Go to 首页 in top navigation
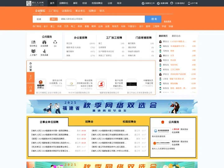This screenshot has width=224, height=168. 52,3
